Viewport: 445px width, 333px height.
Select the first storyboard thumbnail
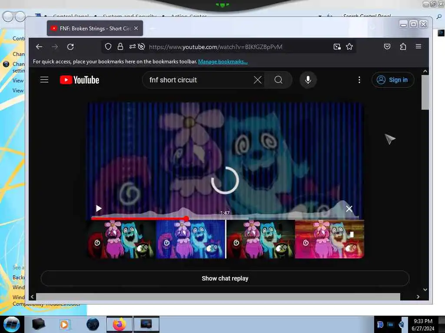coord(122,239)
